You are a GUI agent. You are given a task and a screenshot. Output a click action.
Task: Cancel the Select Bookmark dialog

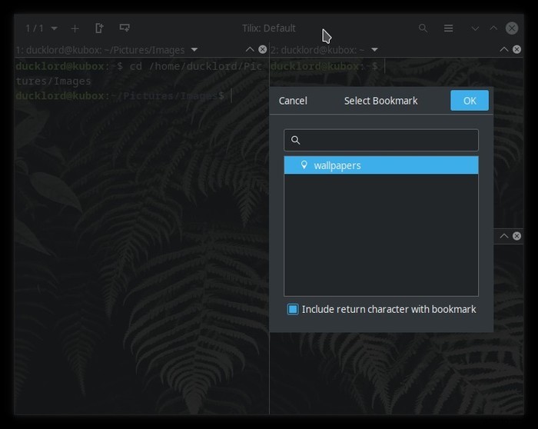coord(293,101)
